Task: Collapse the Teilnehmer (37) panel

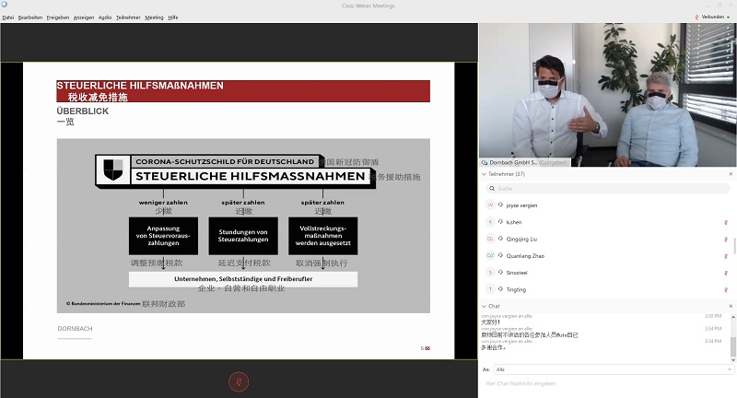Action: pos(485,174)
